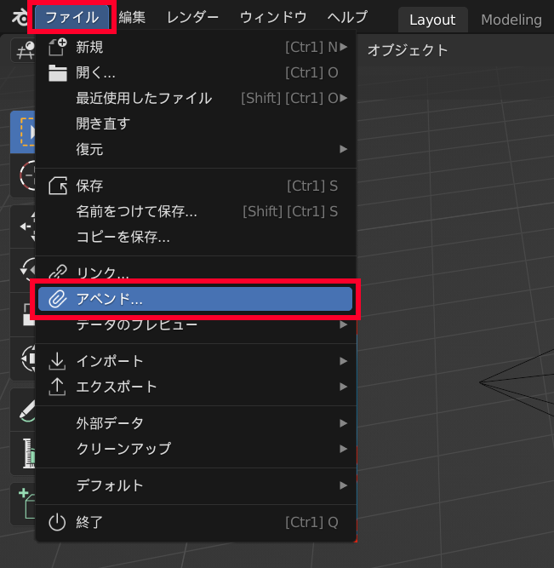Choose アペンド... menu entry

(195, 299)
